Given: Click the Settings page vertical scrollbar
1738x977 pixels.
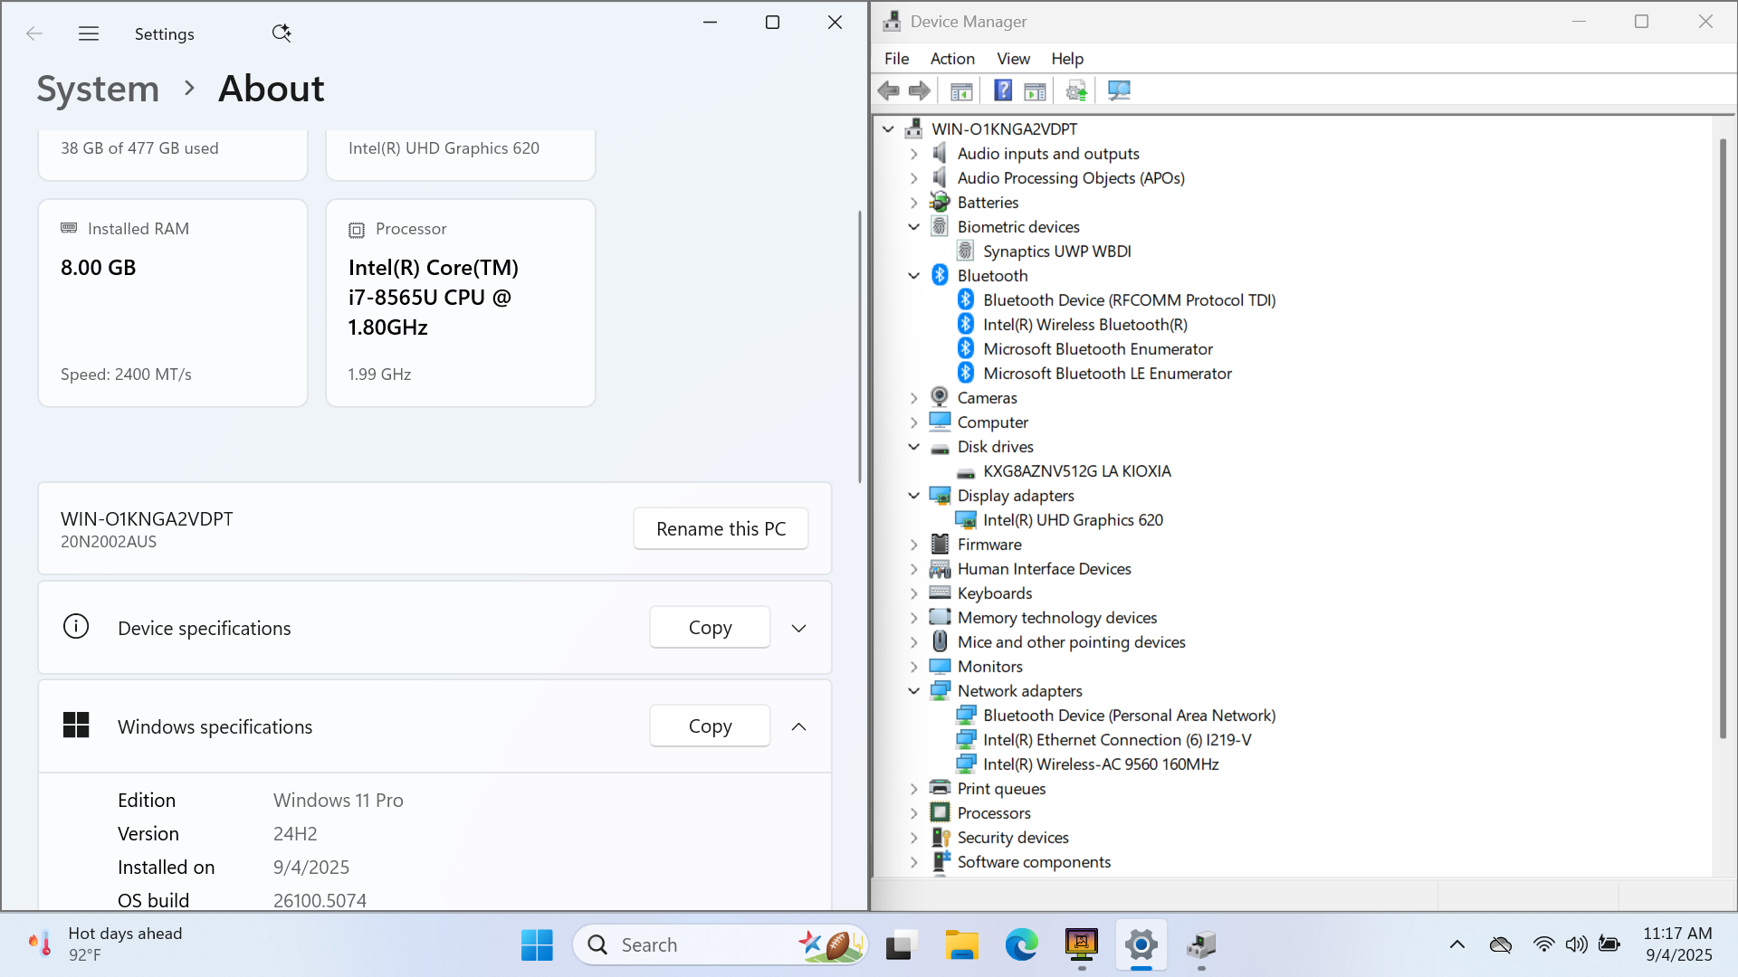Looking at the screenshot, I should pyautogui.click(x=859, y=346).
